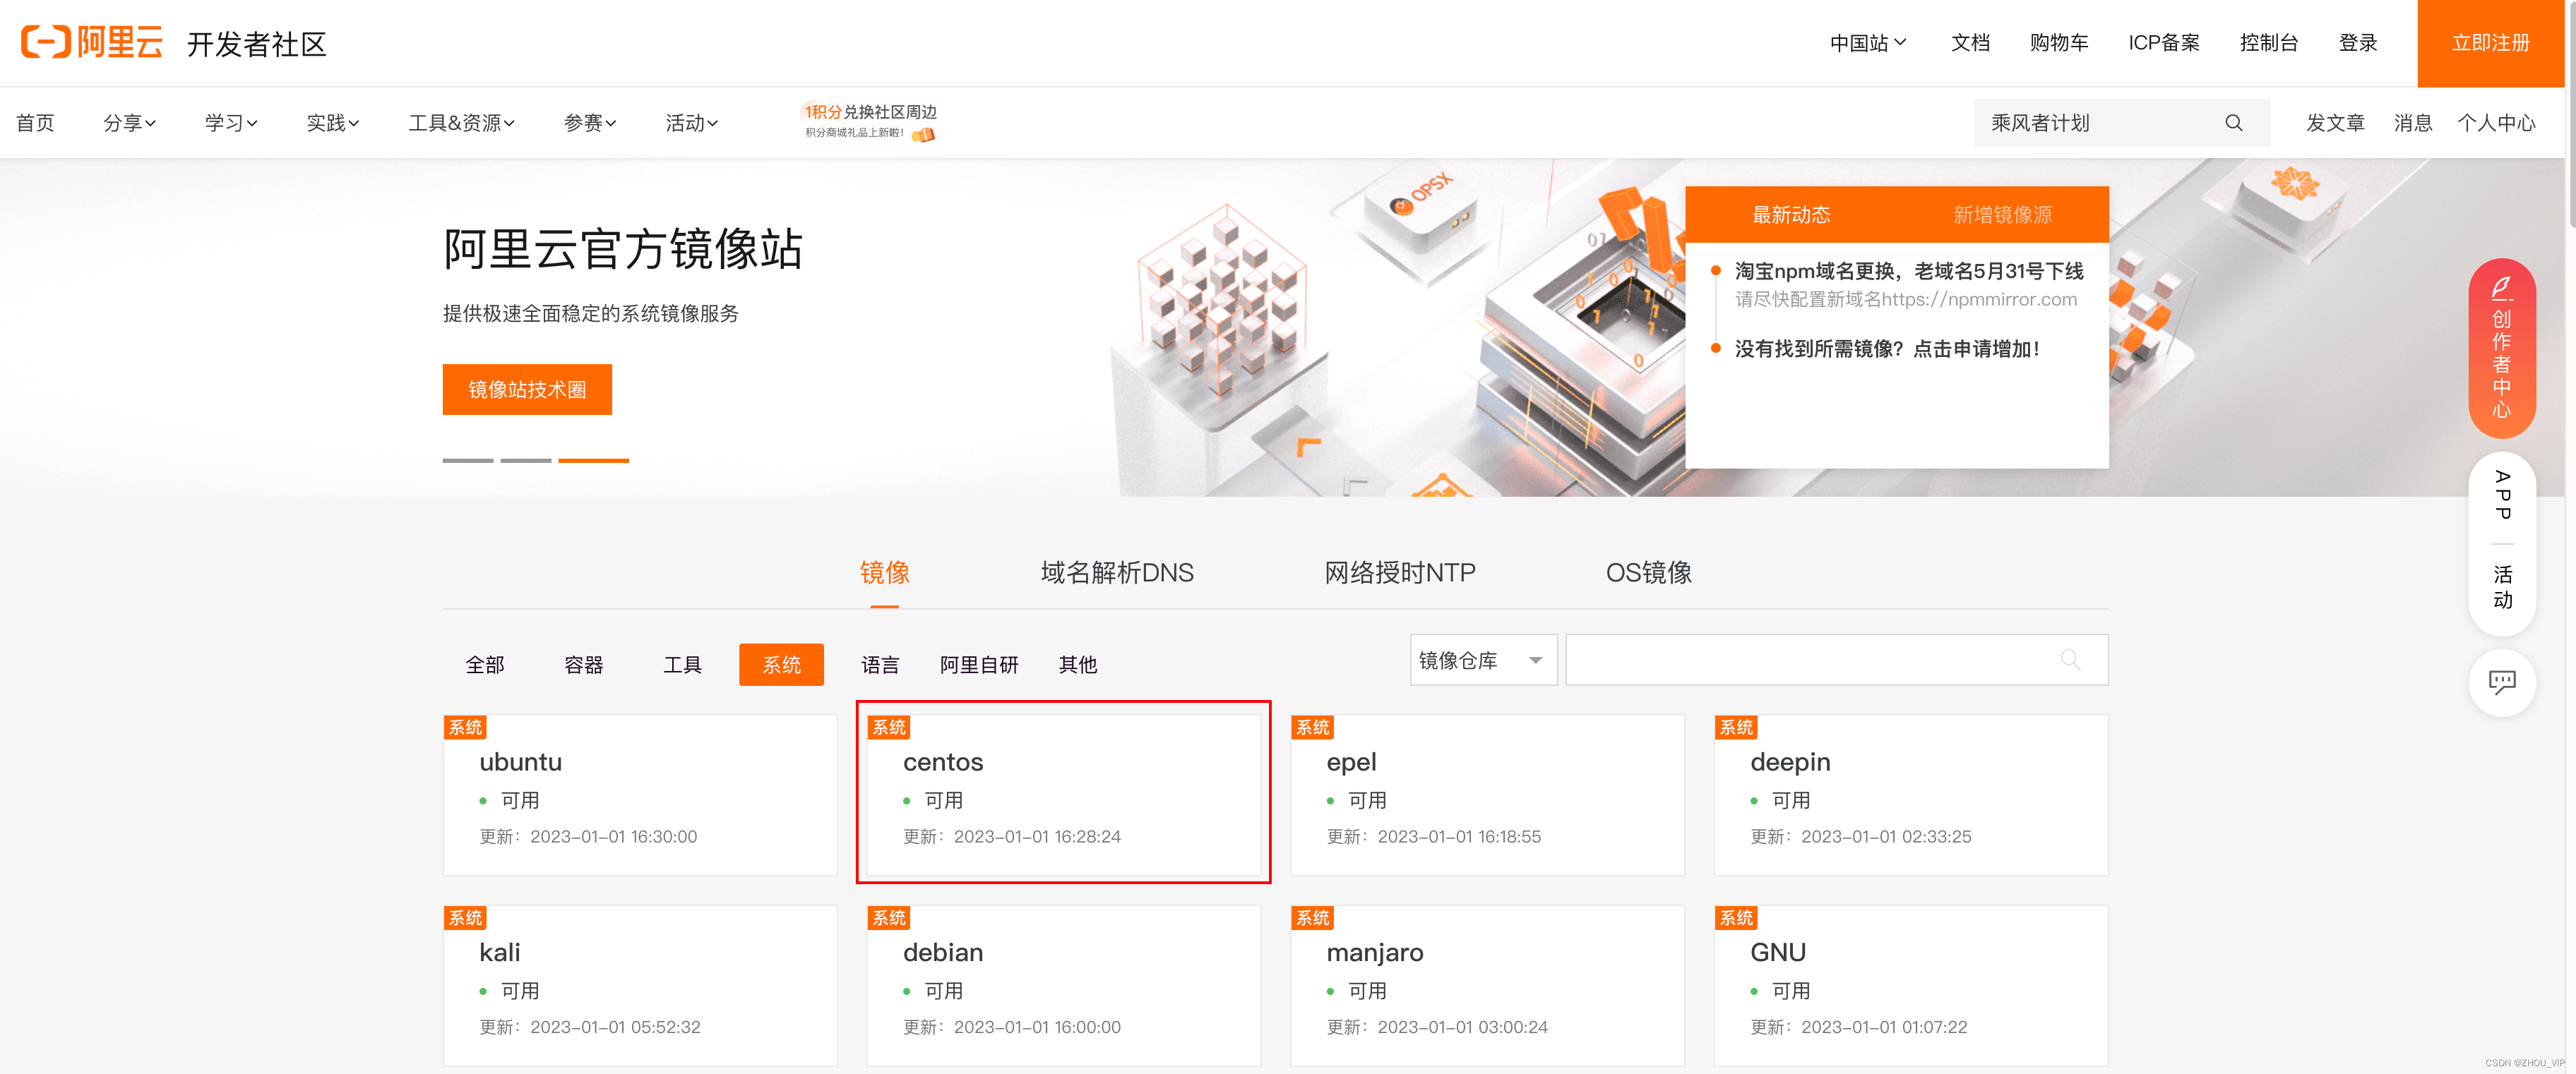Open the deepin mirror card
The width and height of the screenshot is (2576, 1074).
coord(1911,795)
